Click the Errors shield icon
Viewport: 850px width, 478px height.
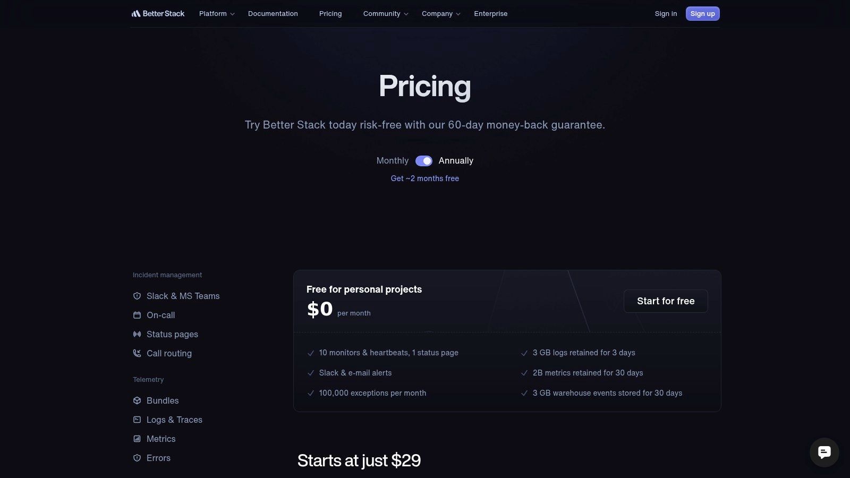137,458
